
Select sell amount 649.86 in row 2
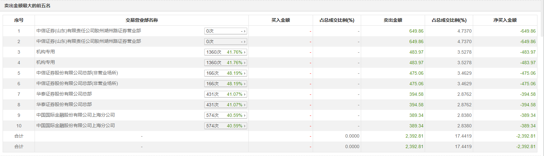click(x=416, y=41)
